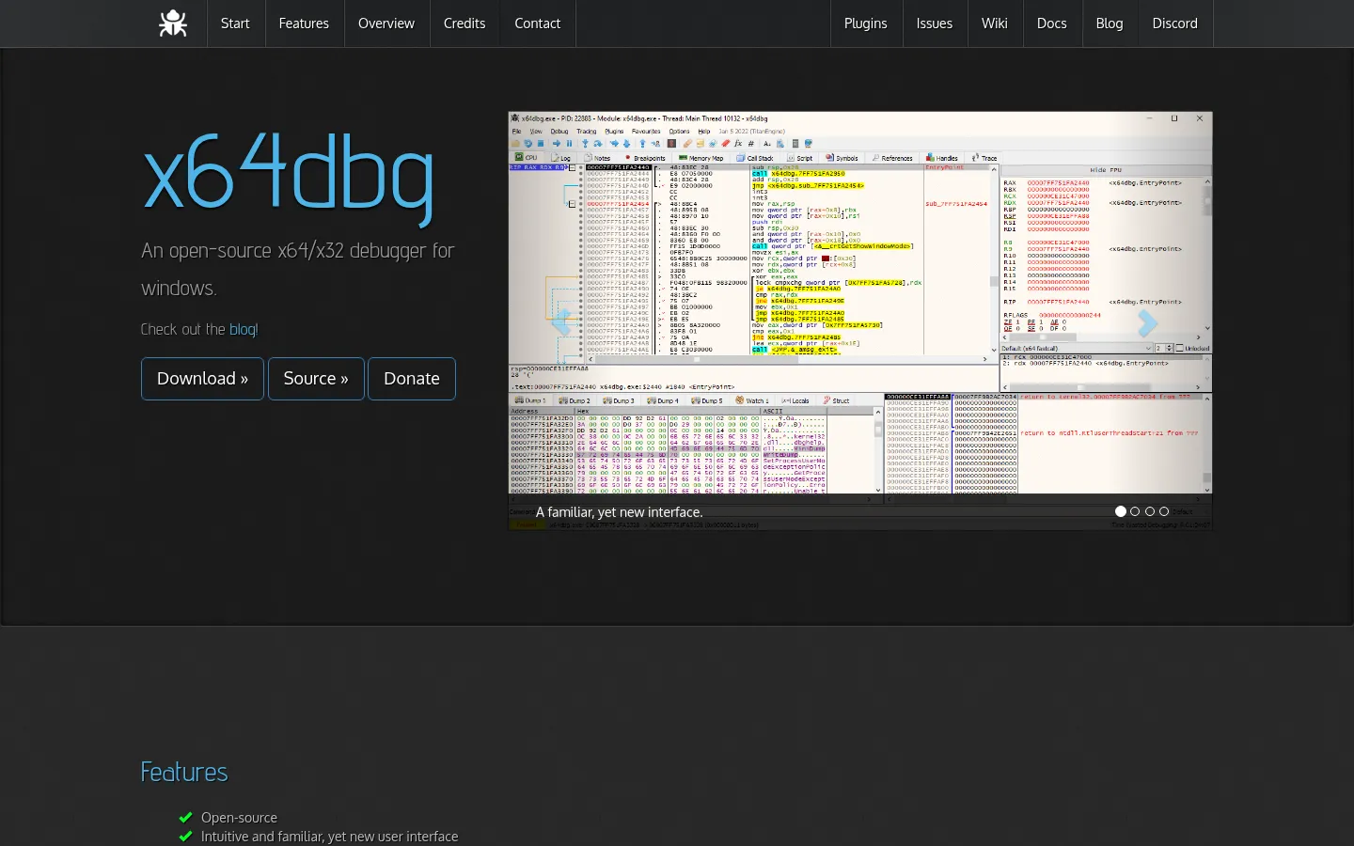Viewport: 1354px width, 846px height.
Task: Click the Download » button
Action: (202, 379)
